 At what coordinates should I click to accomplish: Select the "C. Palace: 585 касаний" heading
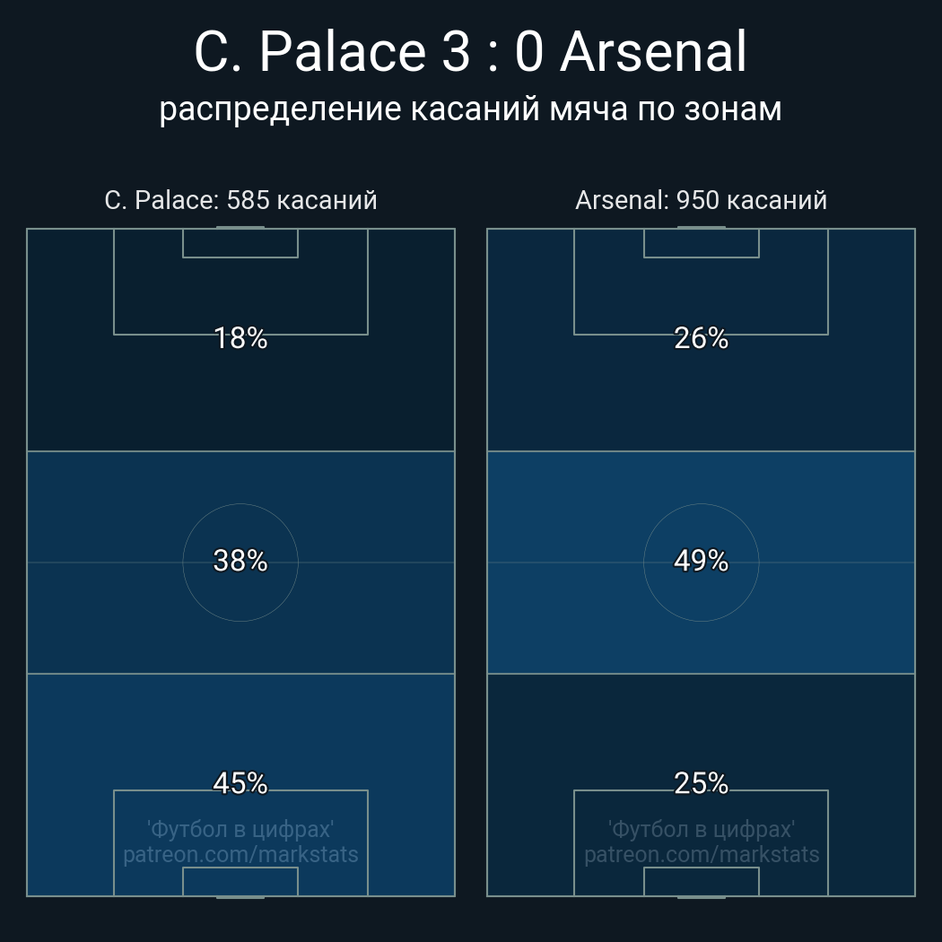(x=240, y=200)
